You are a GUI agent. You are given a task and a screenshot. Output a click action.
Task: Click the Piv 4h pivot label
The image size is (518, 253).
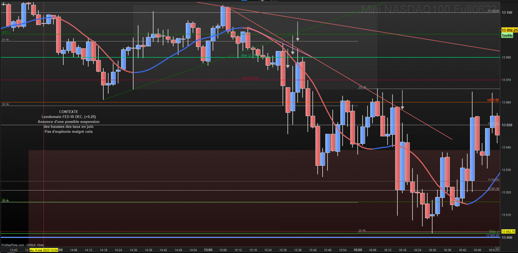tap(363, 87)
